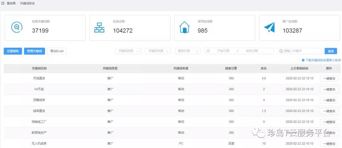Click the 关键词名称 column header
The image size is (342, 148).
pyautogui.click(x=39, y=68)
